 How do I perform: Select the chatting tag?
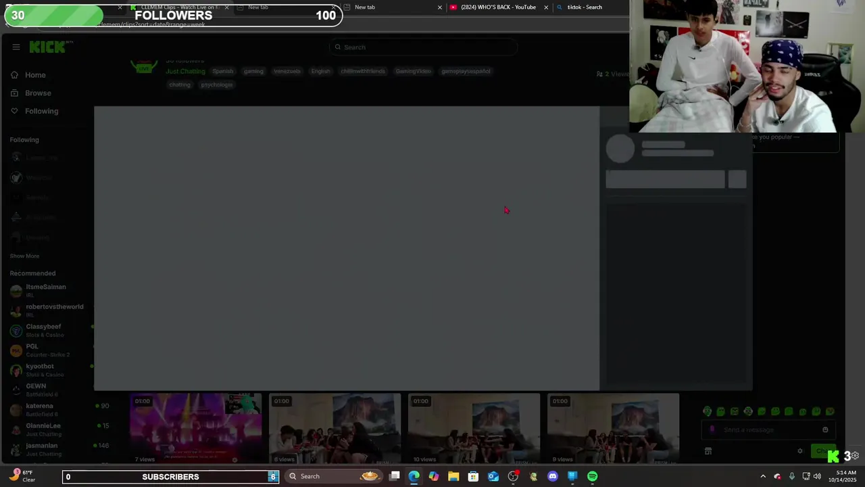pos(180,85)
